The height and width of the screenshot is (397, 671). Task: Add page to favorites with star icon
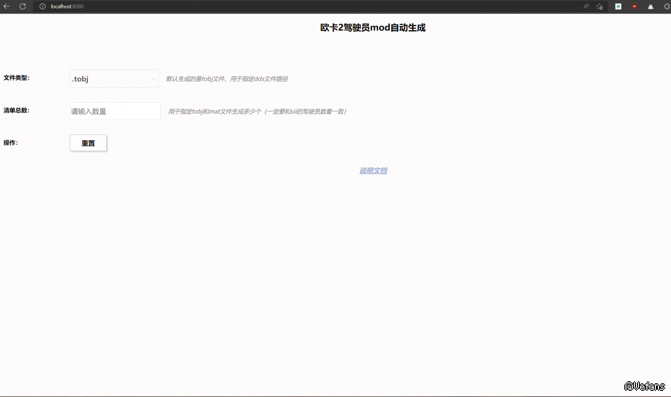click(600, 6)
